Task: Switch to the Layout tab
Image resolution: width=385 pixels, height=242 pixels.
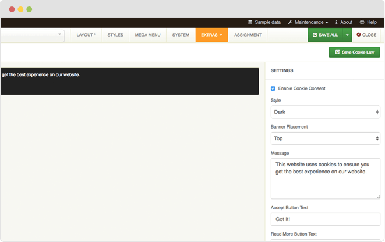Action: pyautogui.click(x=86, y=35)
